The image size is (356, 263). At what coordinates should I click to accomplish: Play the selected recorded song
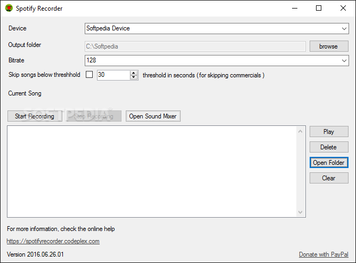[x=329, y=132]
